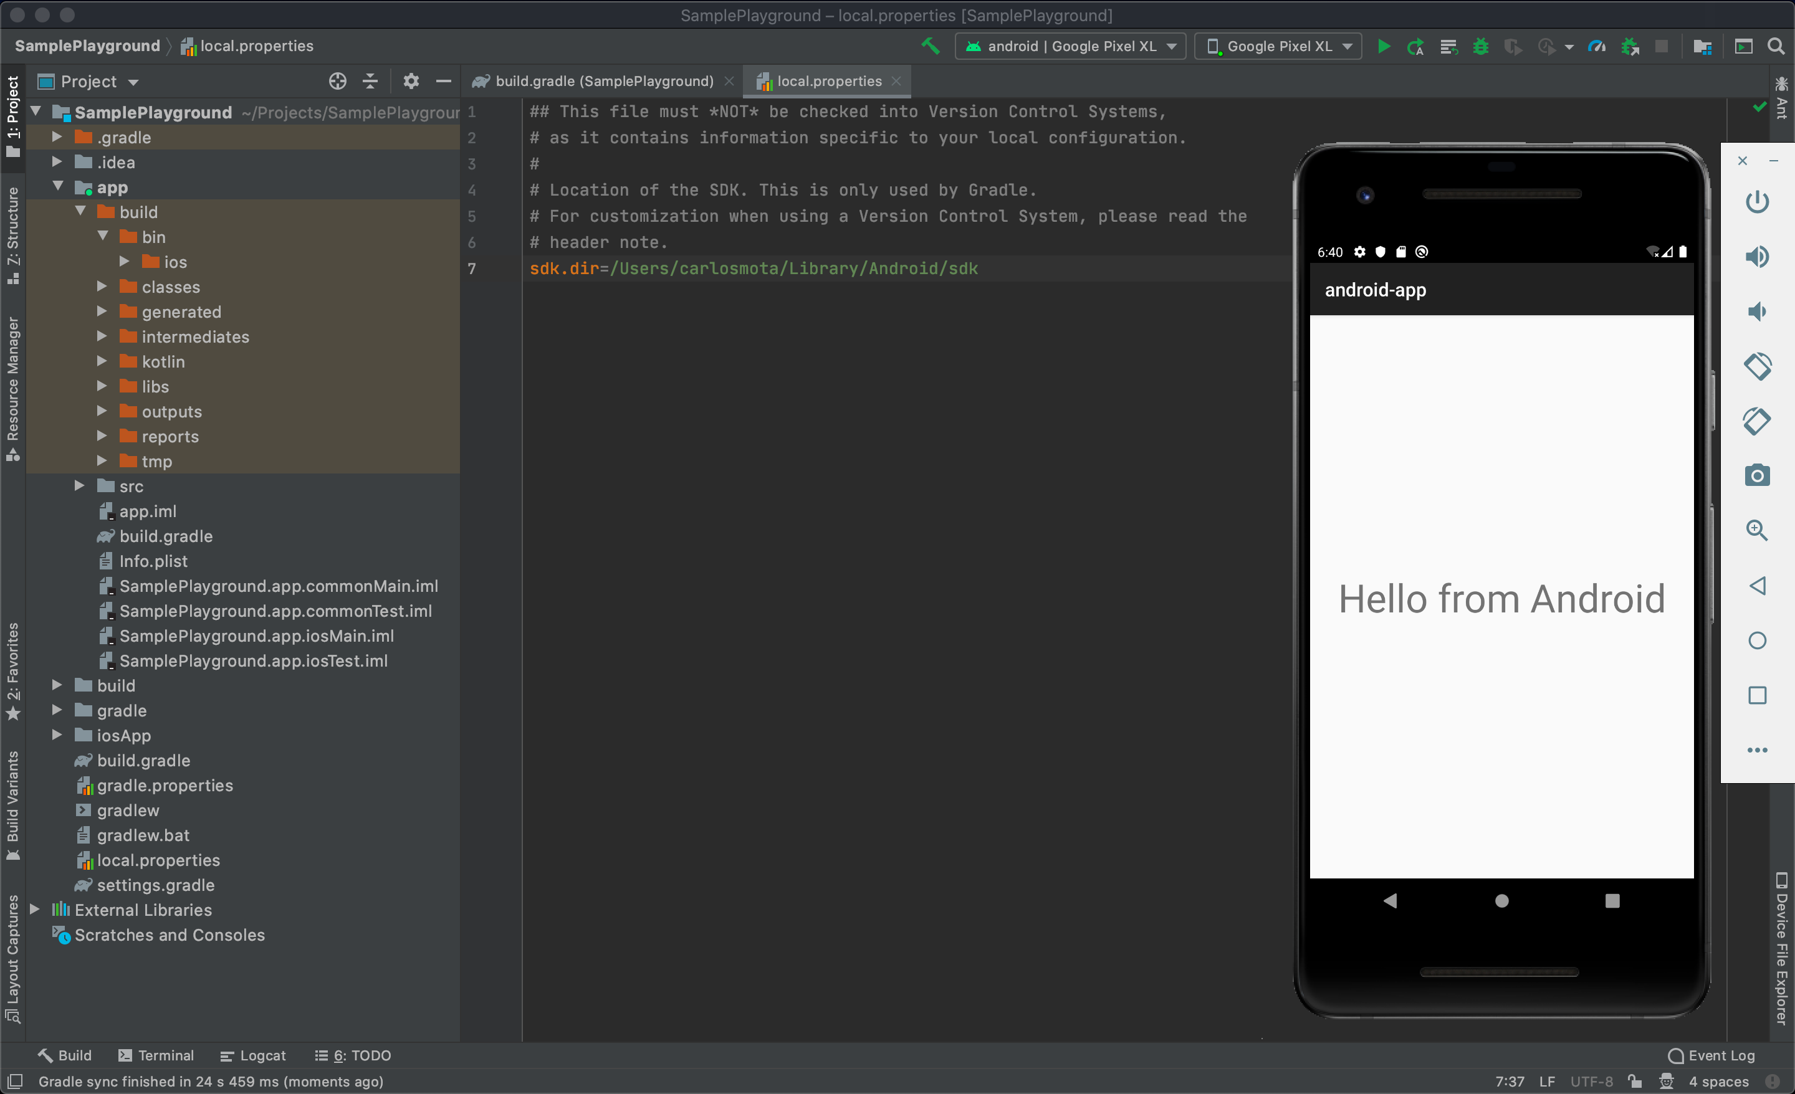Click the emulator zoom magnifier icon
Screen dimensions: 1795x1094
1756,530
